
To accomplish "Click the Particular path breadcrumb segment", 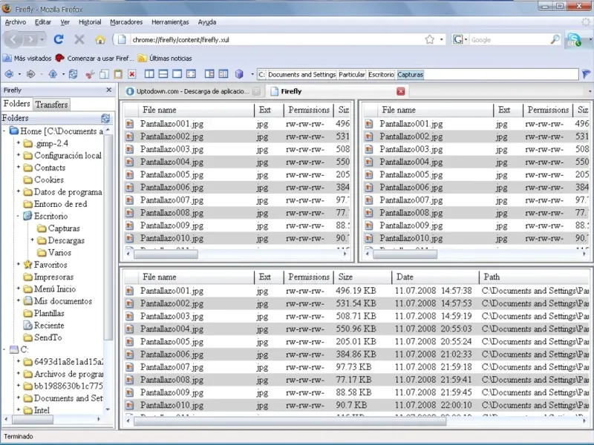I will 352,75.
